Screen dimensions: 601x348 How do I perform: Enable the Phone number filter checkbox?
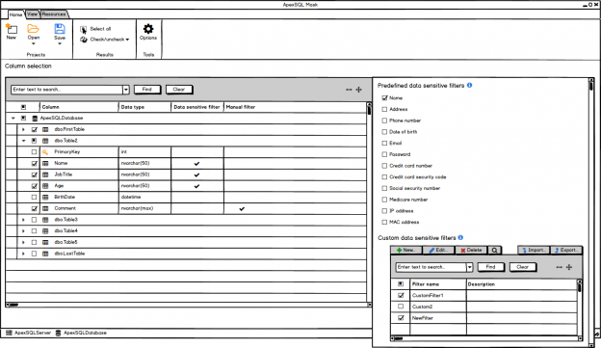tap(384, 120)
